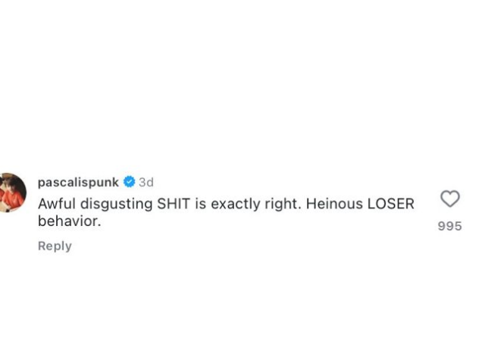Click the Reply button under the comment
This screenshot has height=364, width=485.
tap(55, 246)
